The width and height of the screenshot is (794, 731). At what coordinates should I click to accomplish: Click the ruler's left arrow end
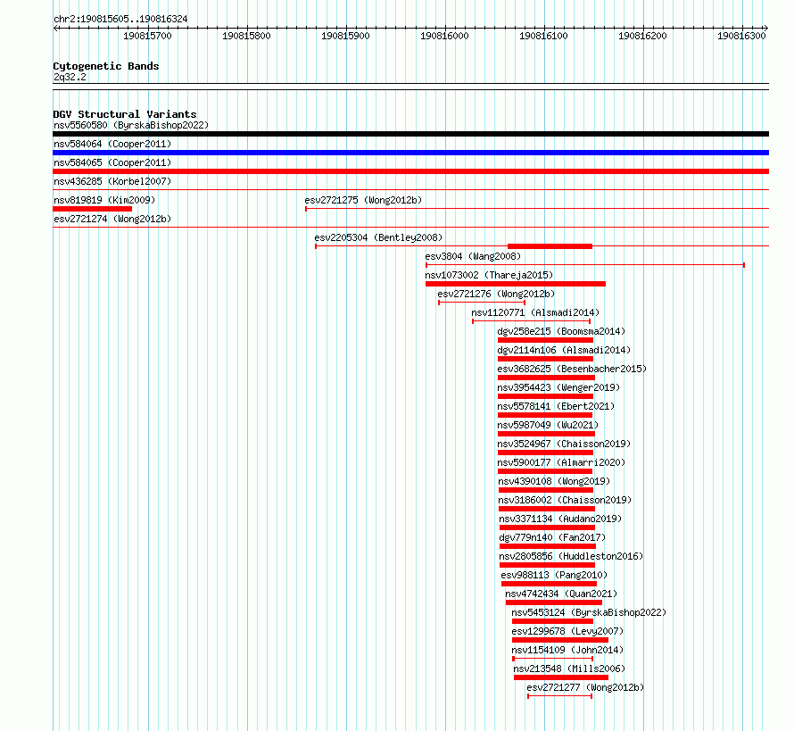point(55,29)
